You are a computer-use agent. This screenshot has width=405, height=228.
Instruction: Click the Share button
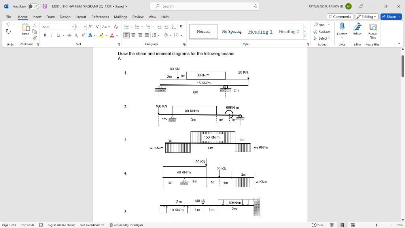coord(389,17)
